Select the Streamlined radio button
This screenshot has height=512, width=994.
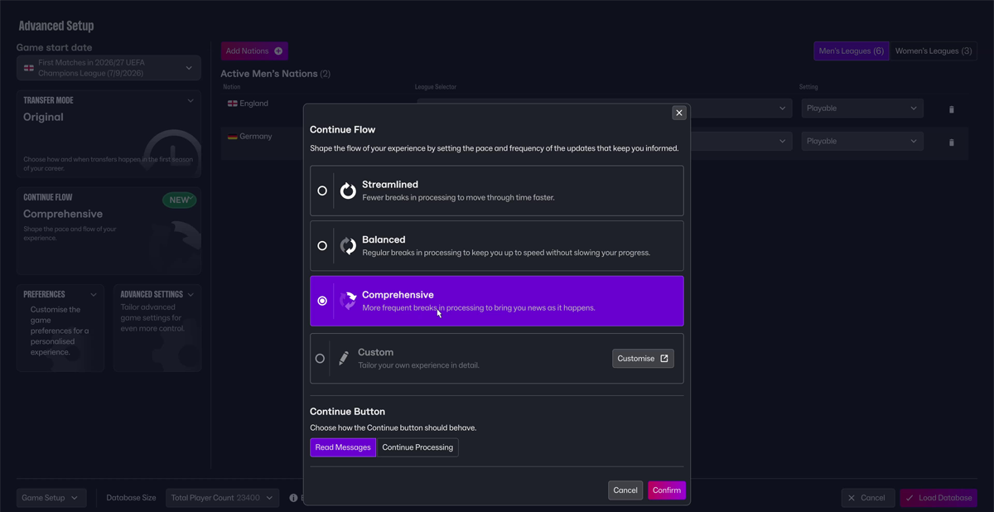tap(322, 191)
